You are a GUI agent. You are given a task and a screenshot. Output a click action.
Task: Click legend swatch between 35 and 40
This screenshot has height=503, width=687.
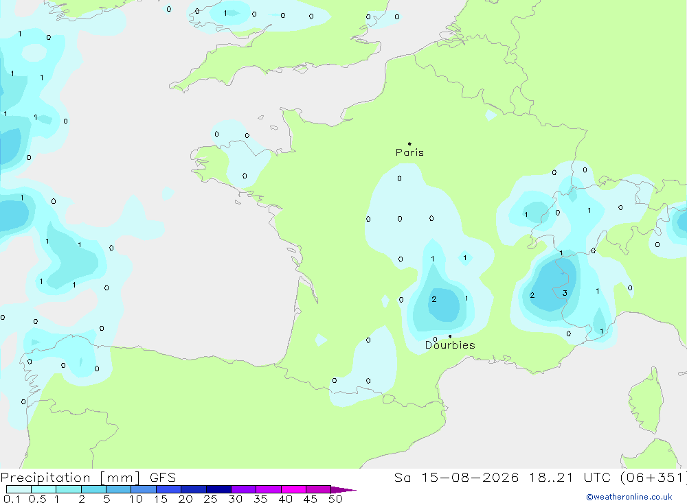tap(268, 489)
